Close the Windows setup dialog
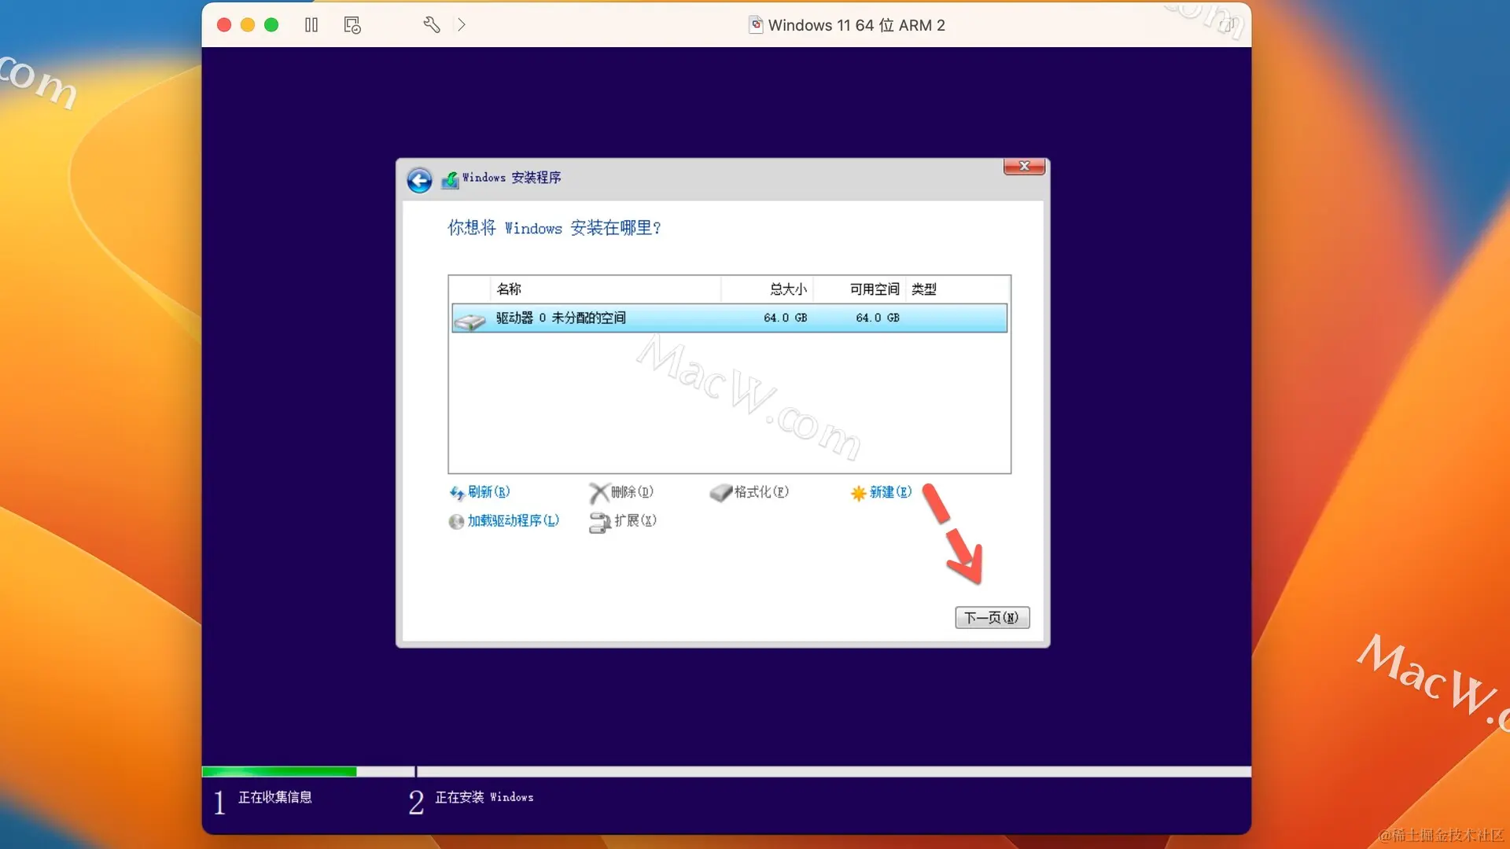Viewport: 1510px width, 849px height. tap(1024, 166)
